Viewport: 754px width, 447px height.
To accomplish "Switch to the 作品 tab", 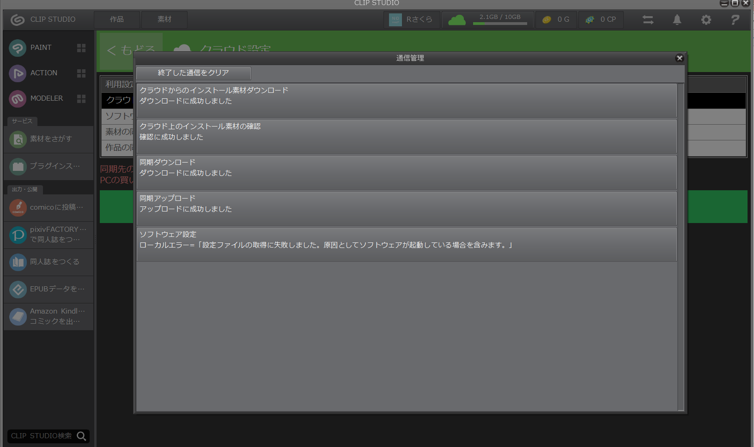I will click(117, 19).
